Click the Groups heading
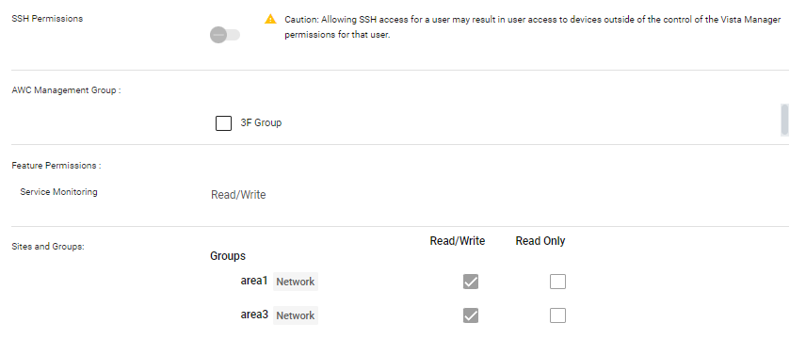This screenshot has width=790, height=339. [228, 256]
